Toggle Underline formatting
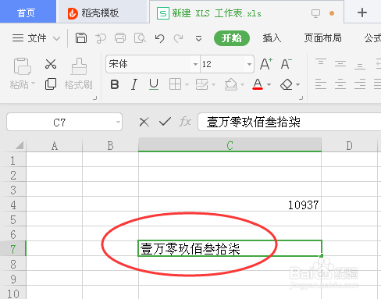This screenshot has width=381, height=299. pos(154,84)
